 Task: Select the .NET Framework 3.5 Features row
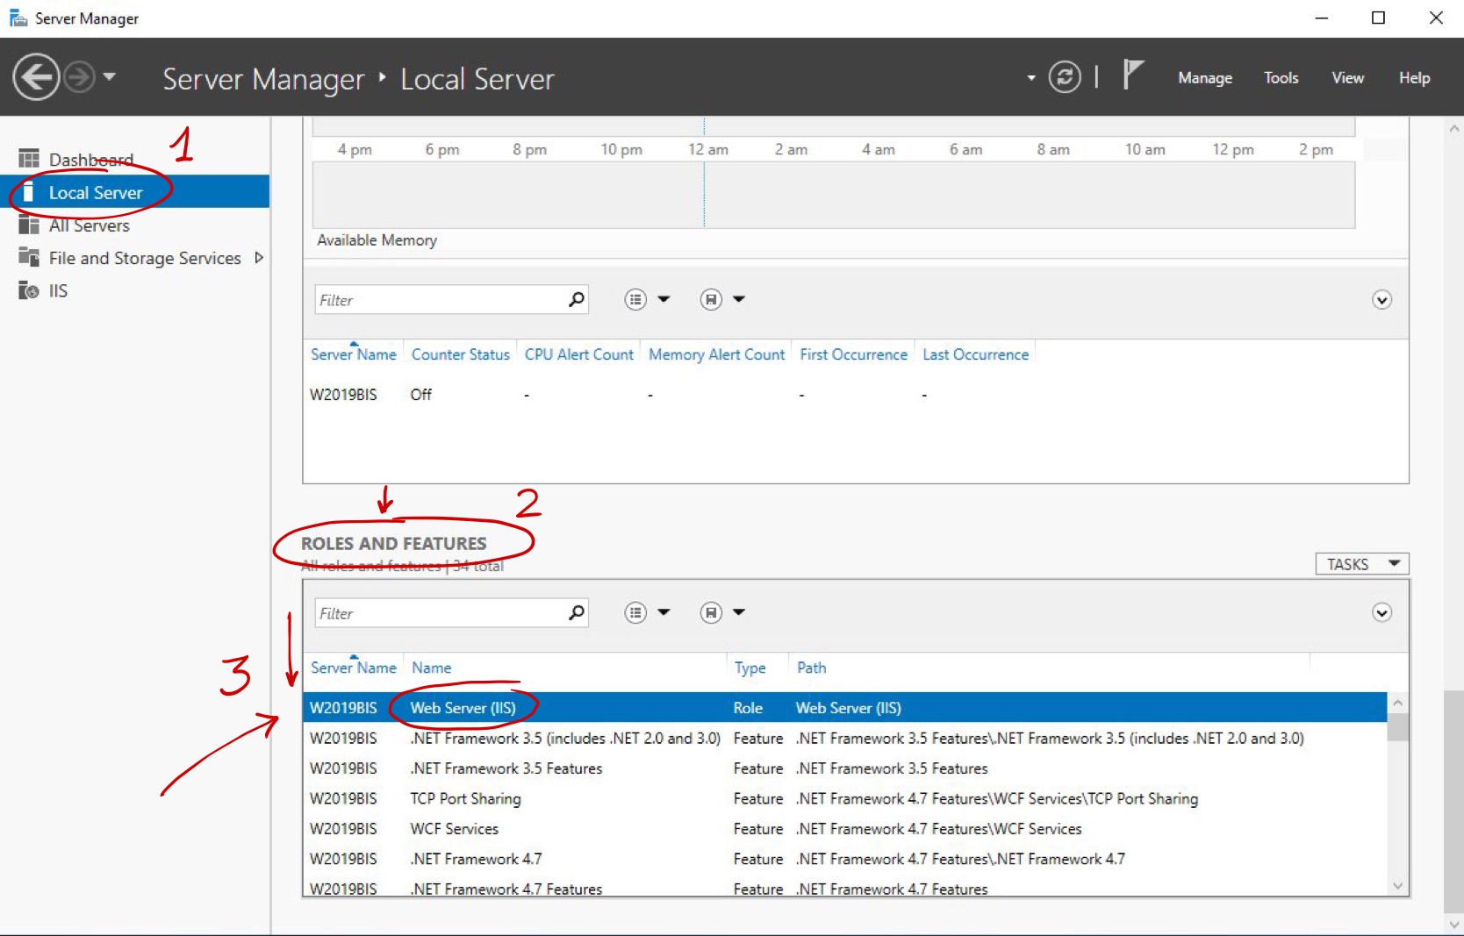[845, 768]
